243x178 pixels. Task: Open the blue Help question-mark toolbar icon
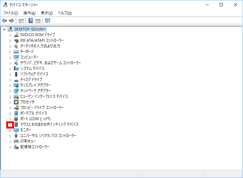pyautogui.click(x=31, y=21)
